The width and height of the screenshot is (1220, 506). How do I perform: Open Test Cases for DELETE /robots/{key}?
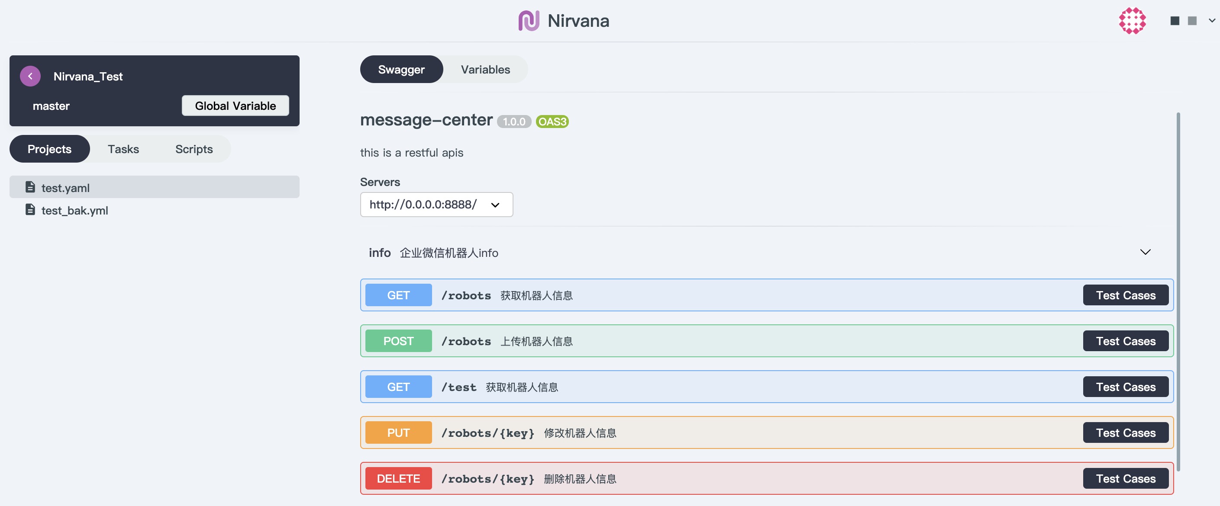[x=1125, y=478]
